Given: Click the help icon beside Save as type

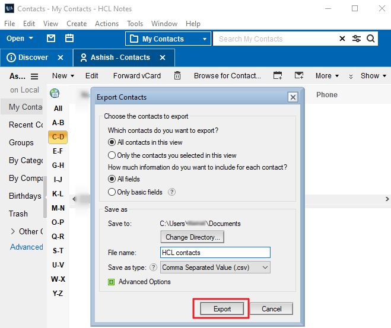Looking at the screenshot, I should 153,268.
